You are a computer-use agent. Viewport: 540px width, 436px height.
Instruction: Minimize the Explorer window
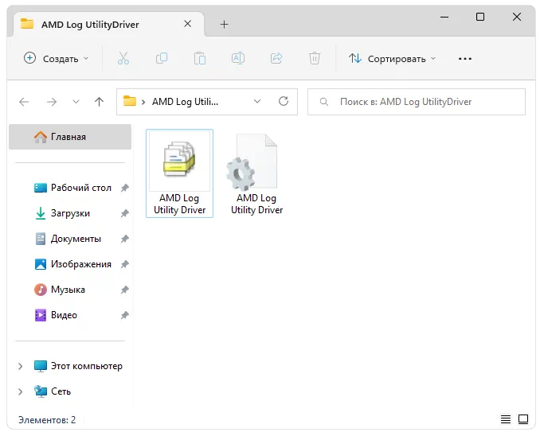point(444,17)
